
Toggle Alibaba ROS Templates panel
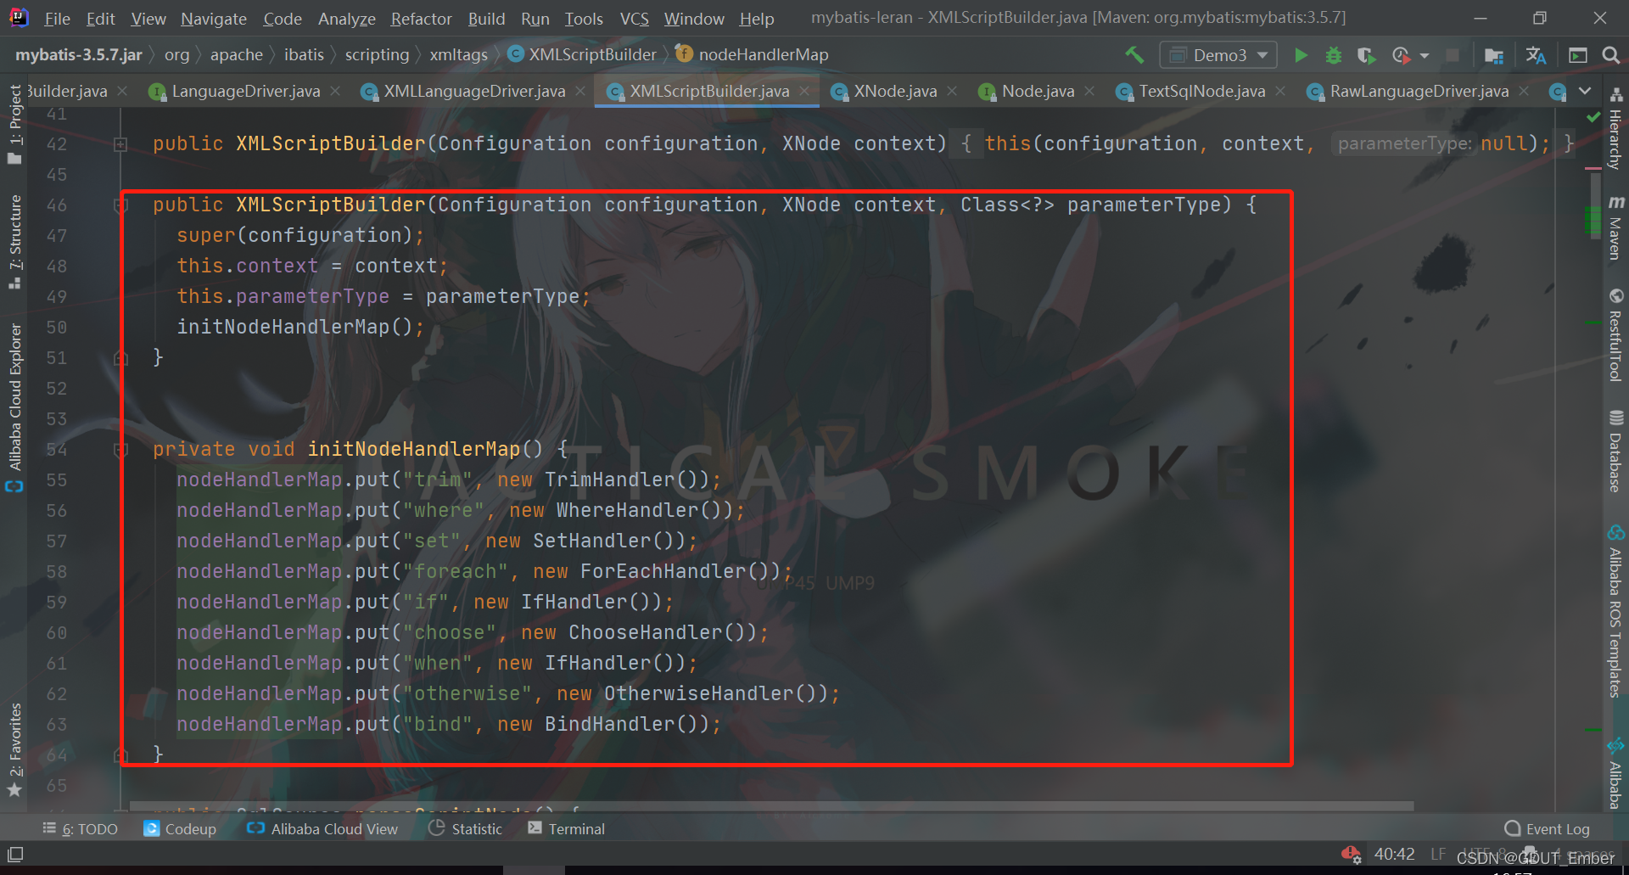pos(1615,611)
